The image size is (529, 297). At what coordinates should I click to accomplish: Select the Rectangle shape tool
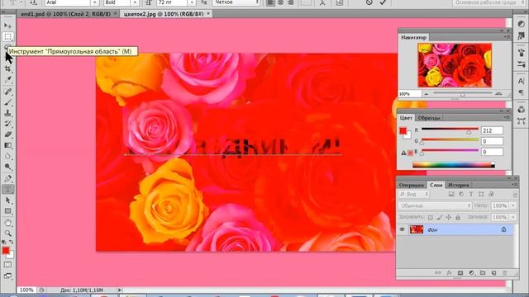(x=7, y=211)
